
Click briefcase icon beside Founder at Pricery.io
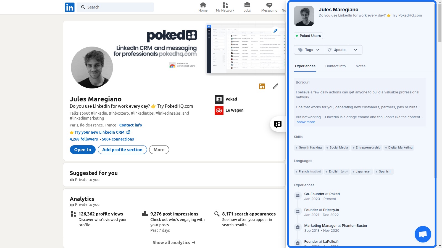298,211
